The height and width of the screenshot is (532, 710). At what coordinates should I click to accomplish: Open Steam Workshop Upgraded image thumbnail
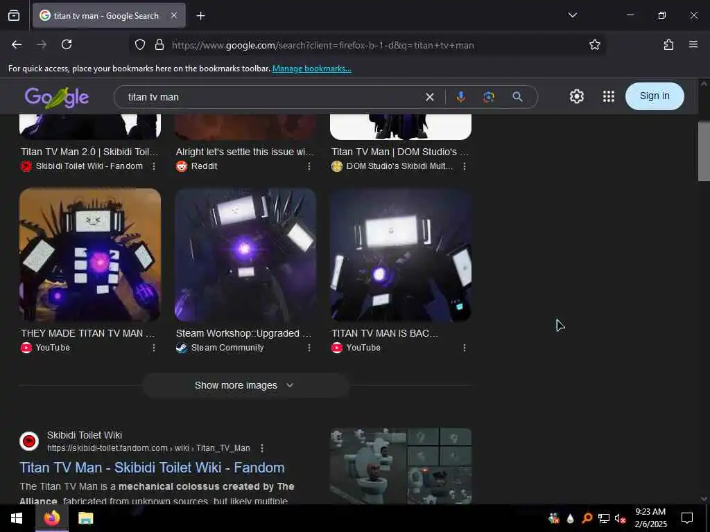click(x=245, y=255)
